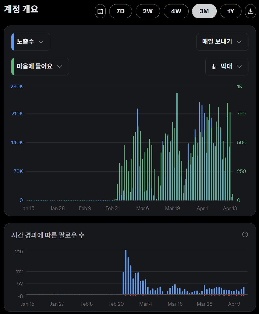259x314 pixels.
Task: Click the 140K axis label
Action: [17, 143]
